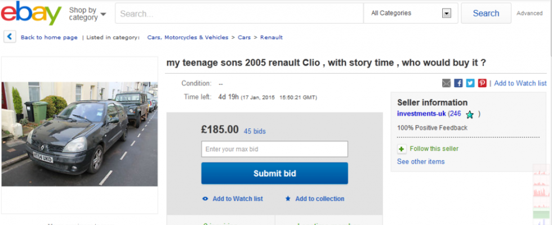Viewport: 552px width, 225px height.
Task: Expand Shop by category dropdown
Action: (x=87, y=13)
